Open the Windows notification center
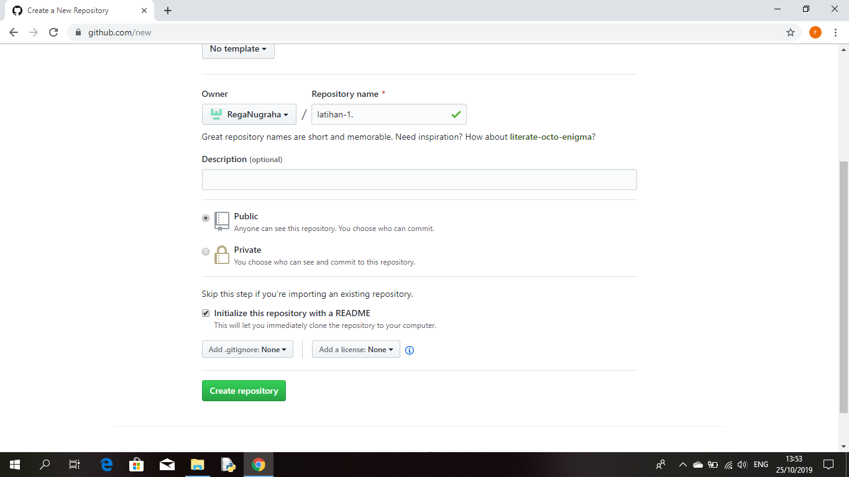 [x=828, y=465]
